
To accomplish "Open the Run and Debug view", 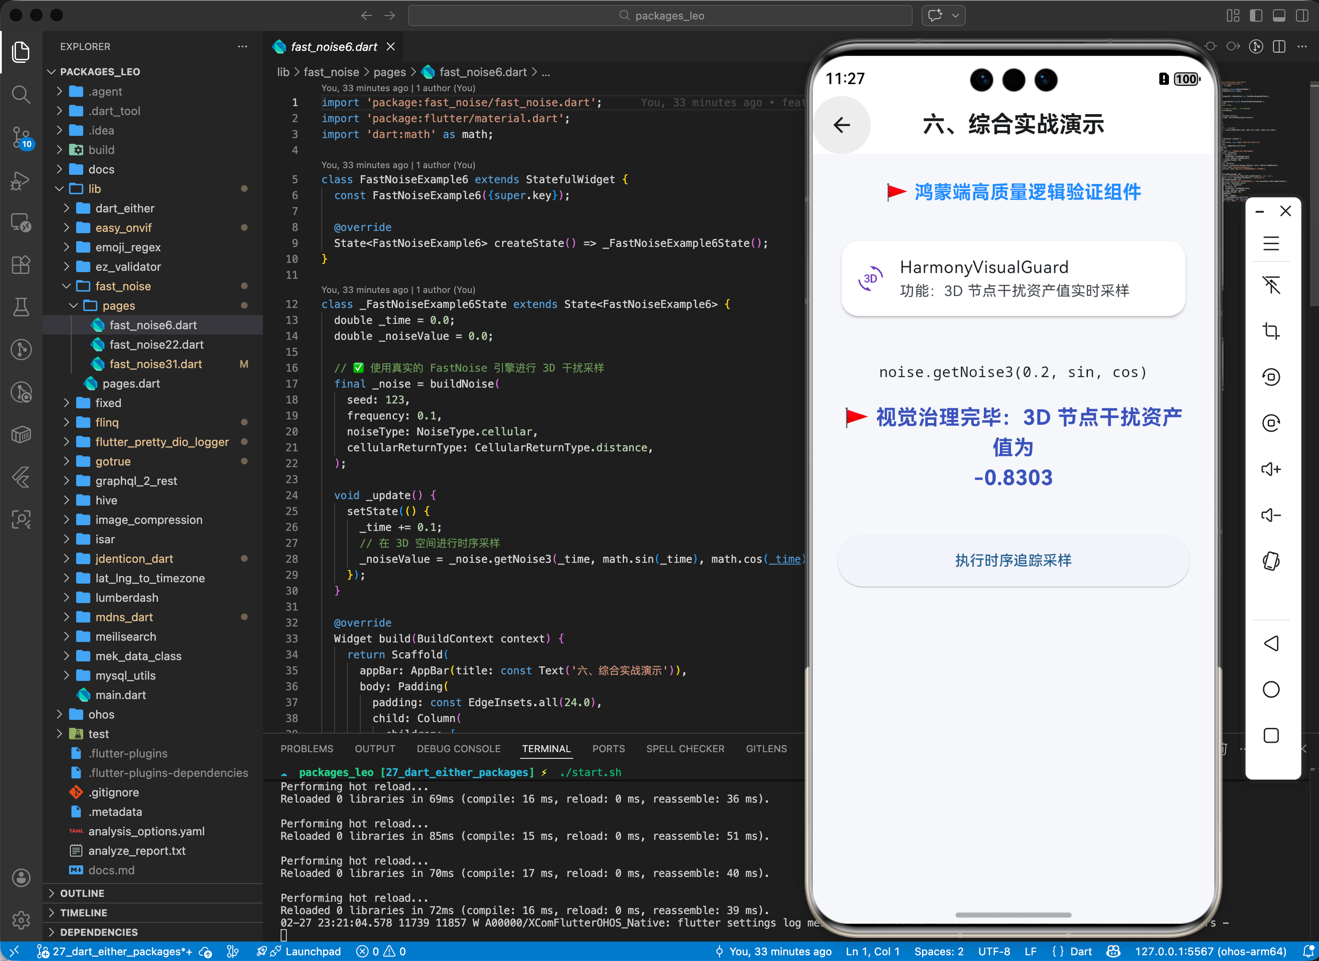I will click(x=21, y=181).
